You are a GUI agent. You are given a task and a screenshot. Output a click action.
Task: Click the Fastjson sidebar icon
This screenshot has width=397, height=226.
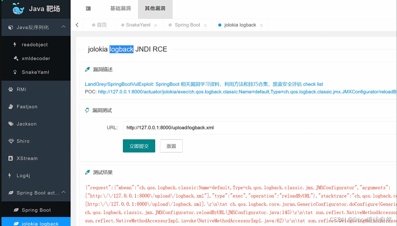pos(10,107)
